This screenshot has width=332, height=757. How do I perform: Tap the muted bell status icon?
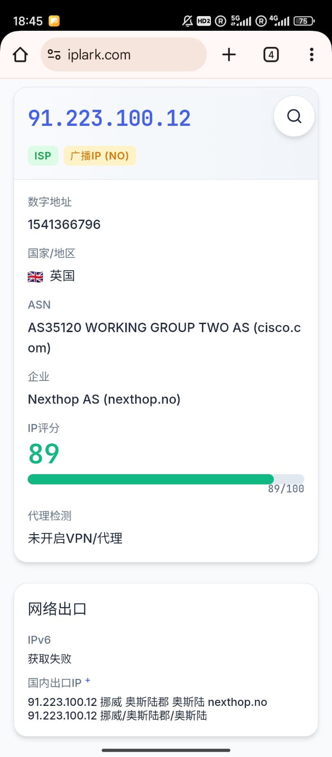pos(187,21)
